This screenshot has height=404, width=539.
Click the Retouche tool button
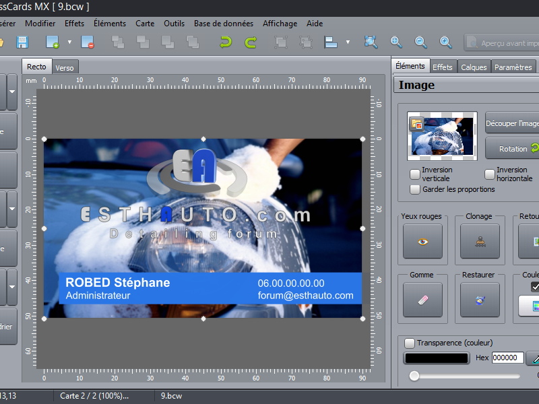(529, 242)
